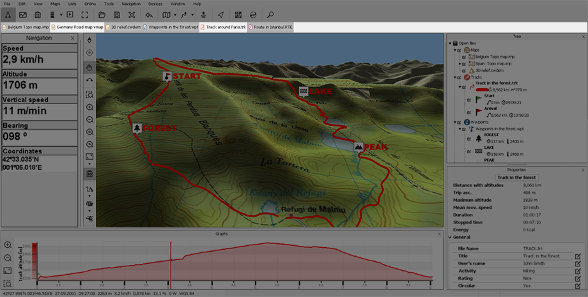Toggle visibility of Arrival track point

[470, 112]
